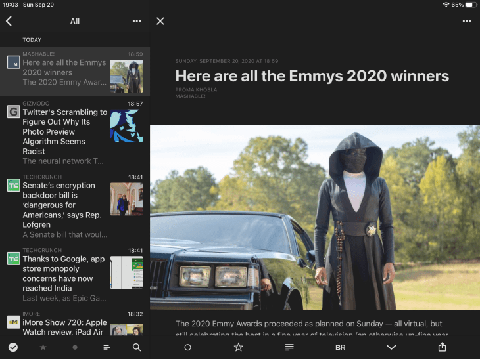
Task: Show starred items in the list filter
Action: click(43, 347)
